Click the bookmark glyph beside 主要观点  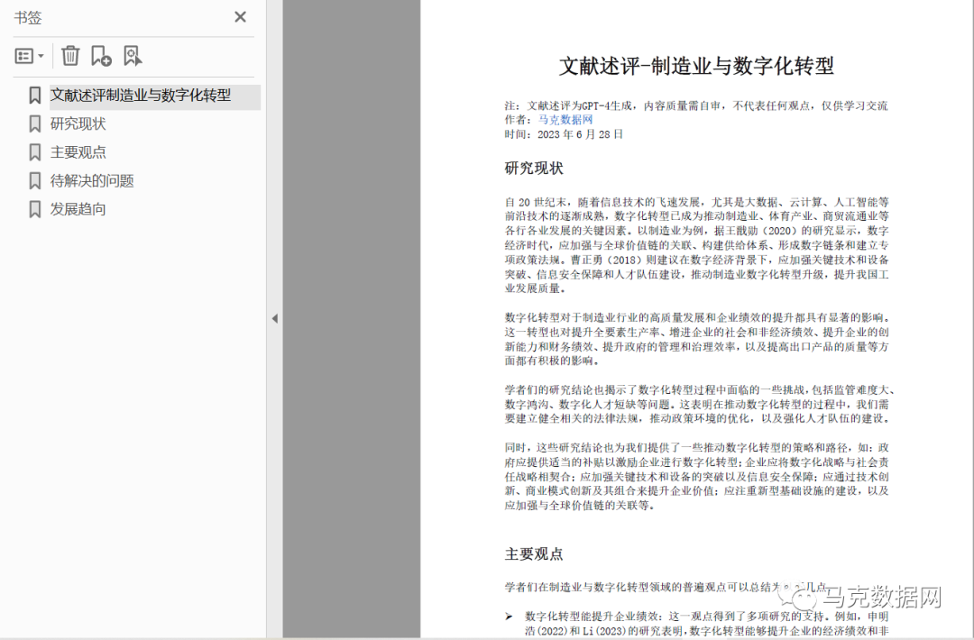coord(34,153)
